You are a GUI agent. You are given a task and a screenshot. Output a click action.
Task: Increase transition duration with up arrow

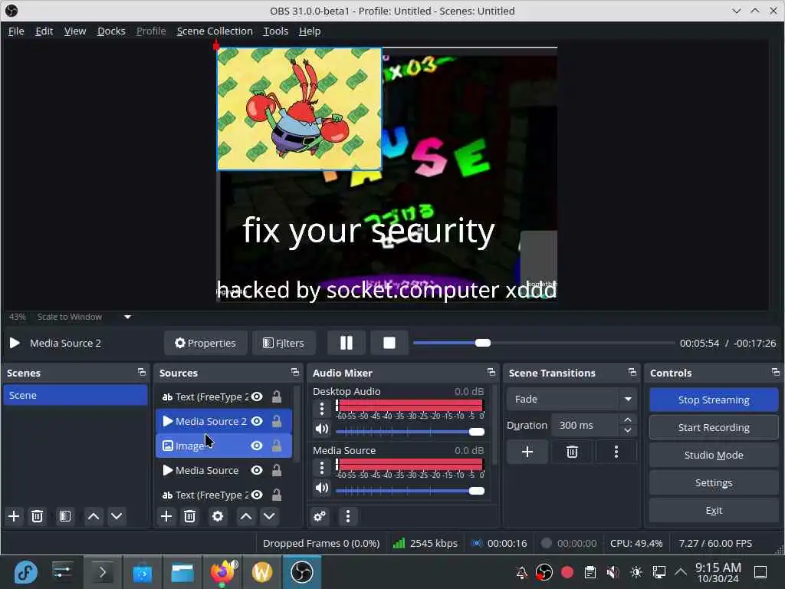(628, 420)
